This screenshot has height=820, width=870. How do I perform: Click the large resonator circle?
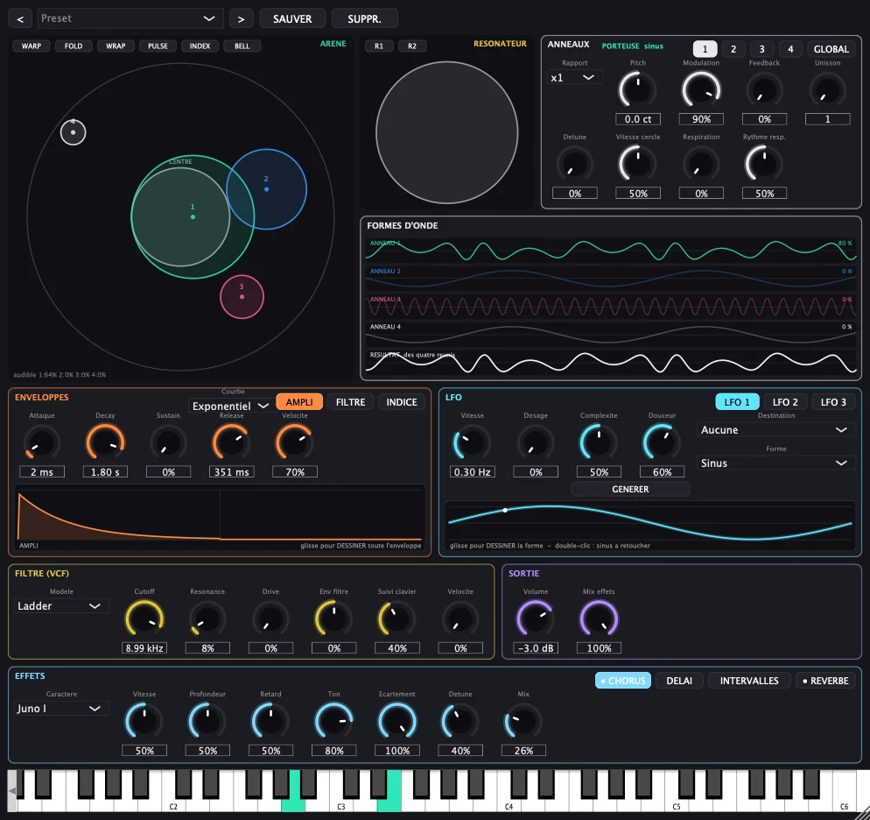point(446,132)
